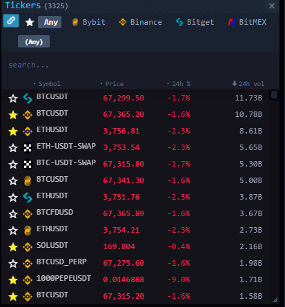Open SOLUSDT symbol
The image size is (285, 307).
[52, 245]
